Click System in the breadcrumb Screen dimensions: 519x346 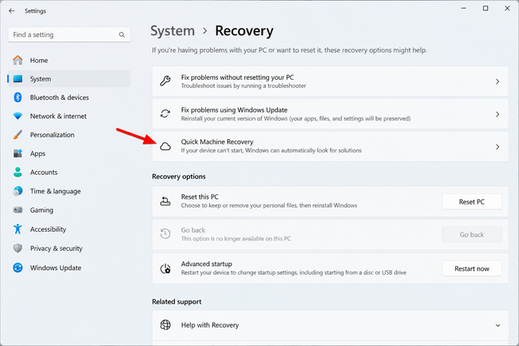[172, 31]
